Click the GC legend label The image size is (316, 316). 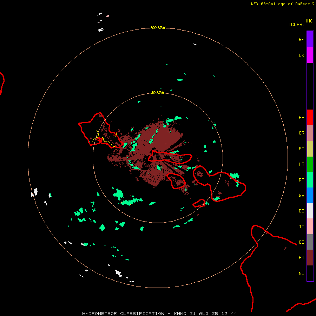point(302,242)
